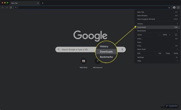Close the New Tab tab
Image resolution: width=181 pixels, height=110 pixels.
38,3
